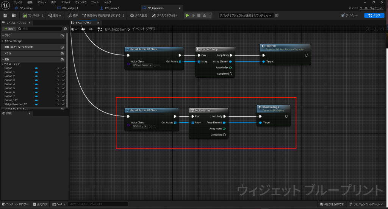The image size is (388, 209).
Task: Click the add macro plus icon
Action: [x=62, y=54]
